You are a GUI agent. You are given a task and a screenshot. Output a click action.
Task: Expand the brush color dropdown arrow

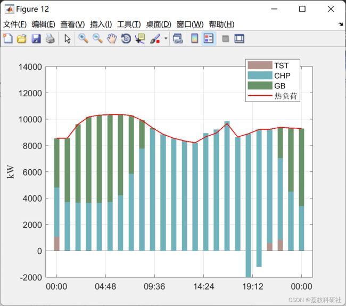(166, 39)
